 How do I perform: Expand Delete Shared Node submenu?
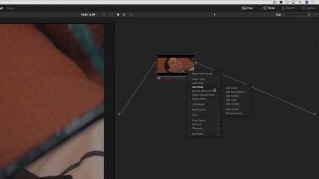204,95
